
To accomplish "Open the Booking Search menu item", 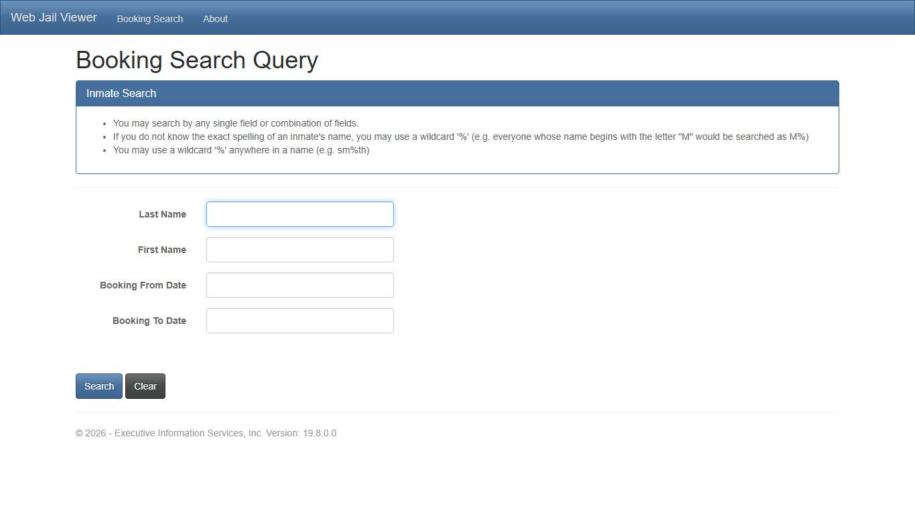I will point(149,19).
